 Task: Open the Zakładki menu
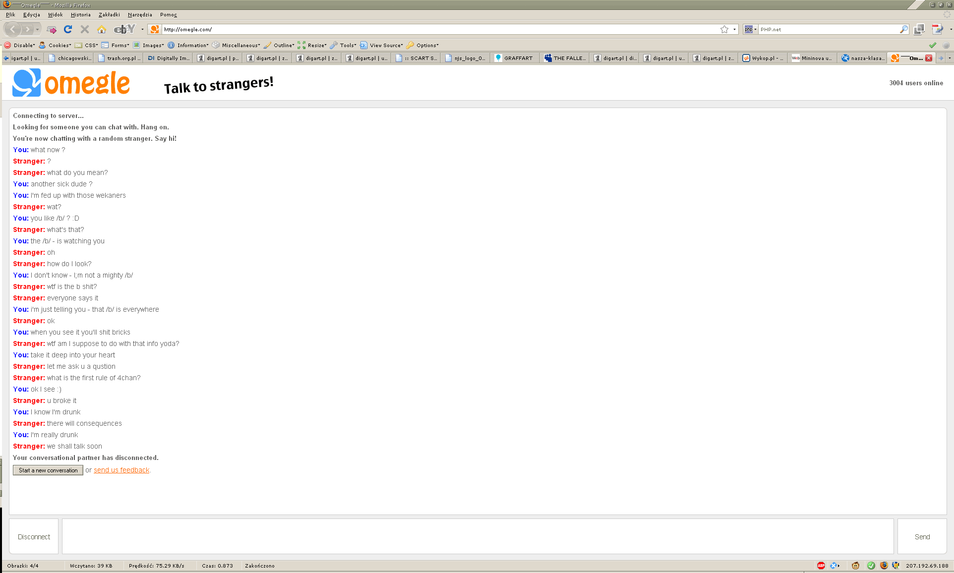pyautogui.click(x=109, y=15)
